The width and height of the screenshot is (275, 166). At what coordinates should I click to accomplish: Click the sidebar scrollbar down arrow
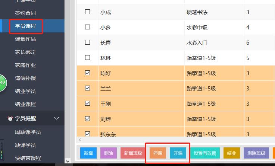pos(68,161)
